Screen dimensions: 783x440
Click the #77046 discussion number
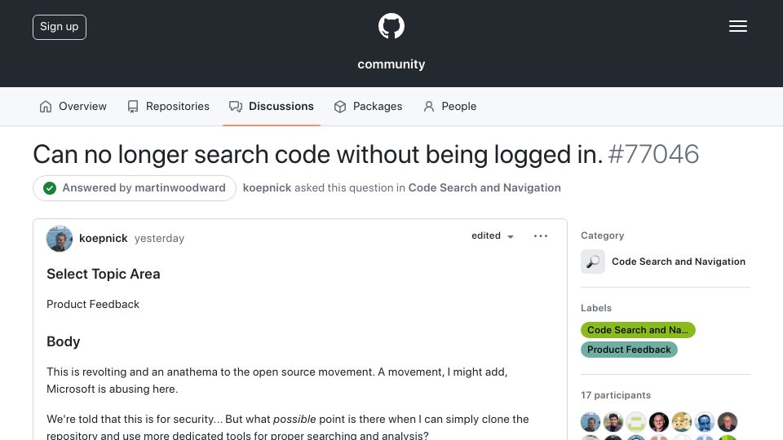click(x=653, y=154)
